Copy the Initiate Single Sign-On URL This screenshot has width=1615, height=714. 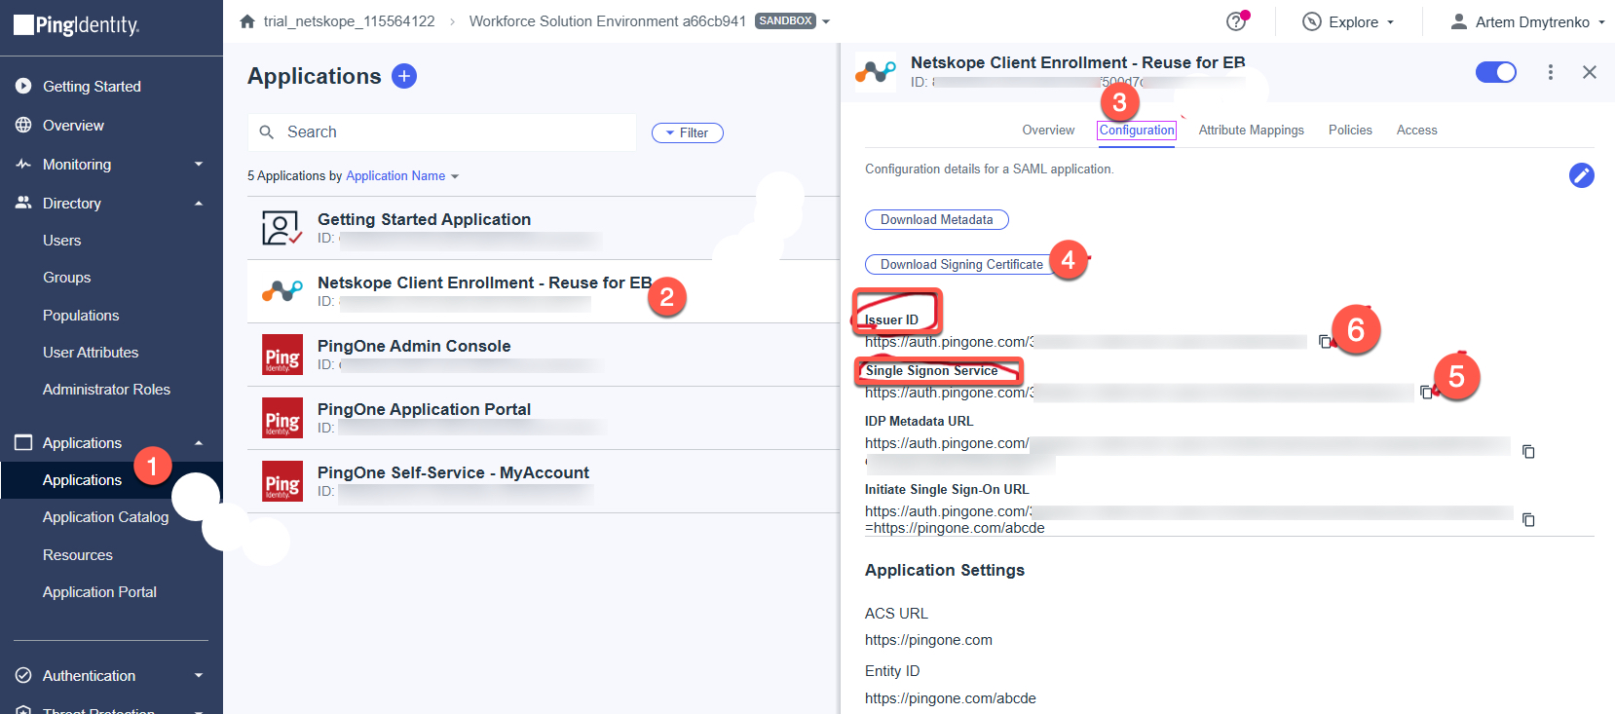[x=1528, y=520]
